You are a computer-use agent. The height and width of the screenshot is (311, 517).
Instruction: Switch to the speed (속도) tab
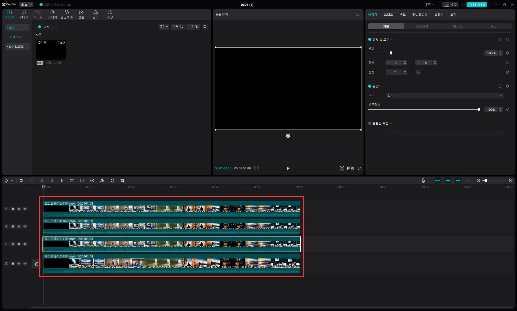tap(402, 15)
